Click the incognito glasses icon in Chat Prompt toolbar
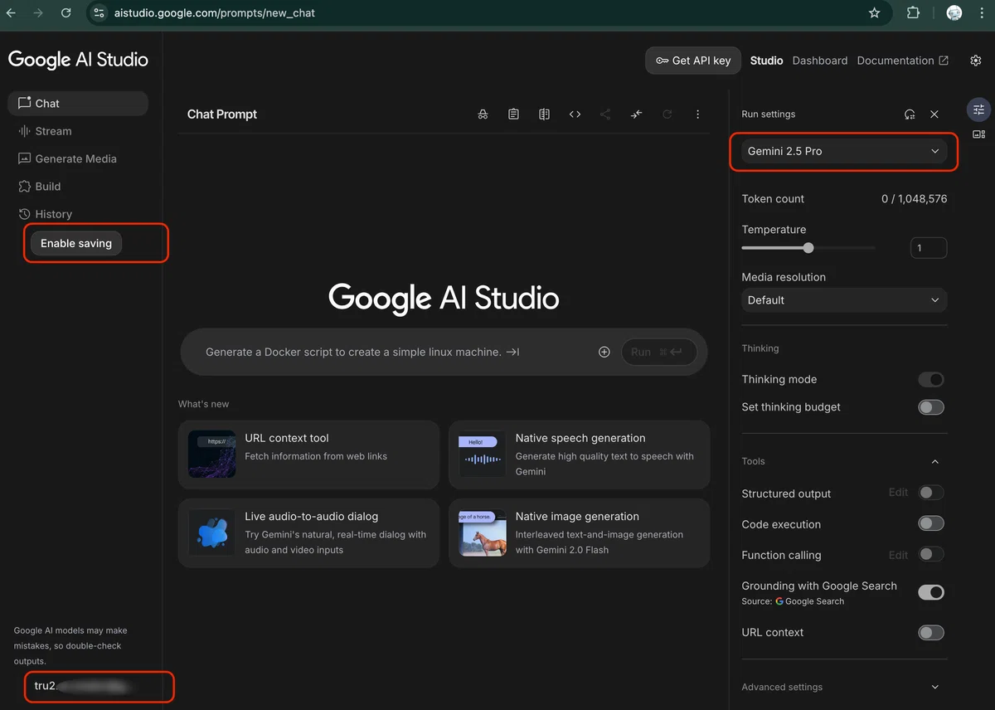 tap(483, 114)
